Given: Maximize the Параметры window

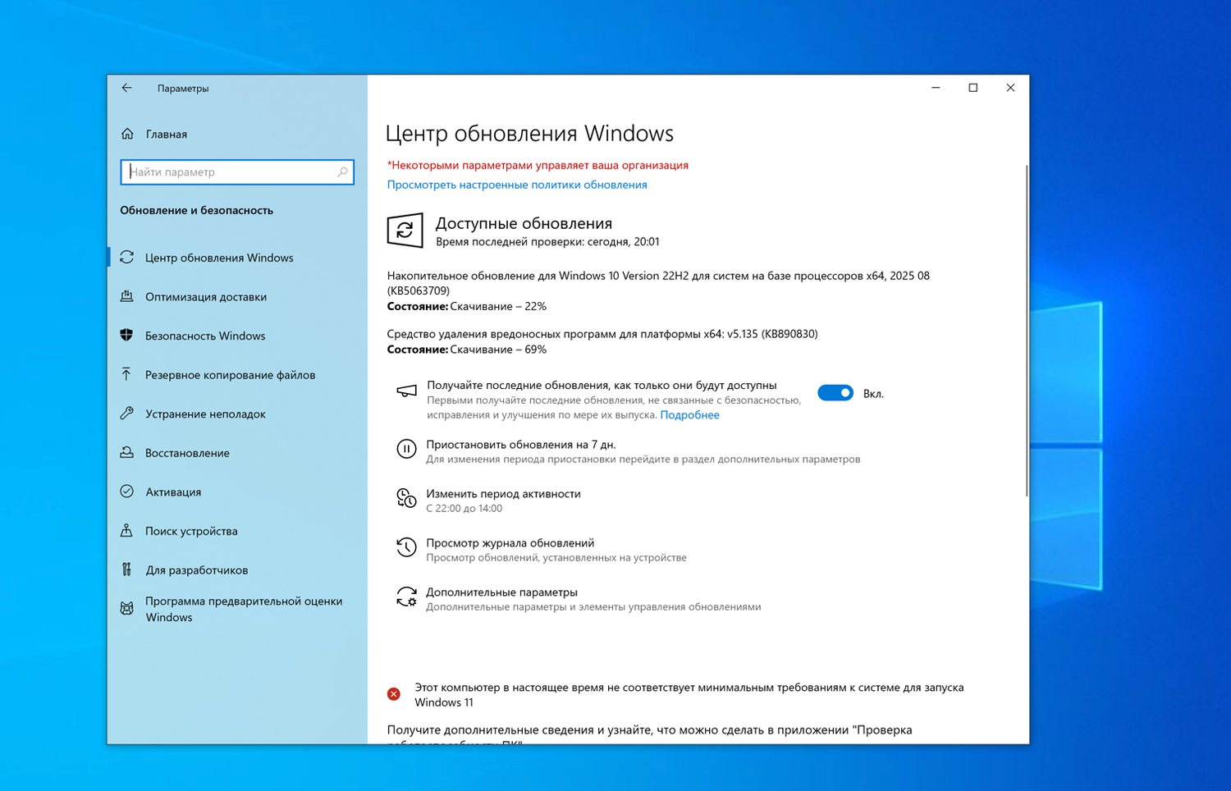Looking at the screenshot, I should tap(973, 88).
